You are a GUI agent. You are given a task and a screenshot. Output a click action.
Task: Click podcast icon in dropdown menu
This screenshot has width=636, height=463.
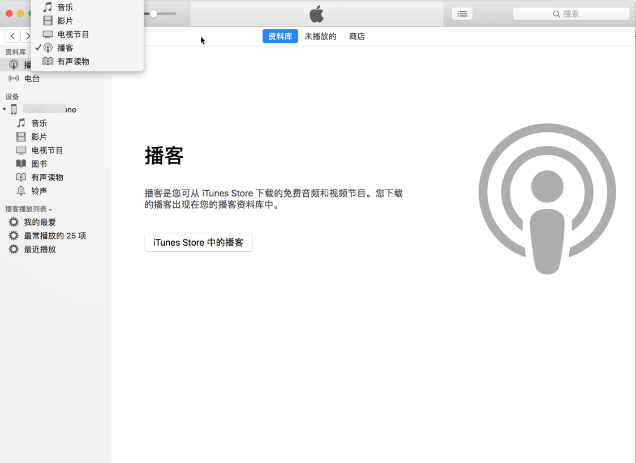tap(48, 48)
